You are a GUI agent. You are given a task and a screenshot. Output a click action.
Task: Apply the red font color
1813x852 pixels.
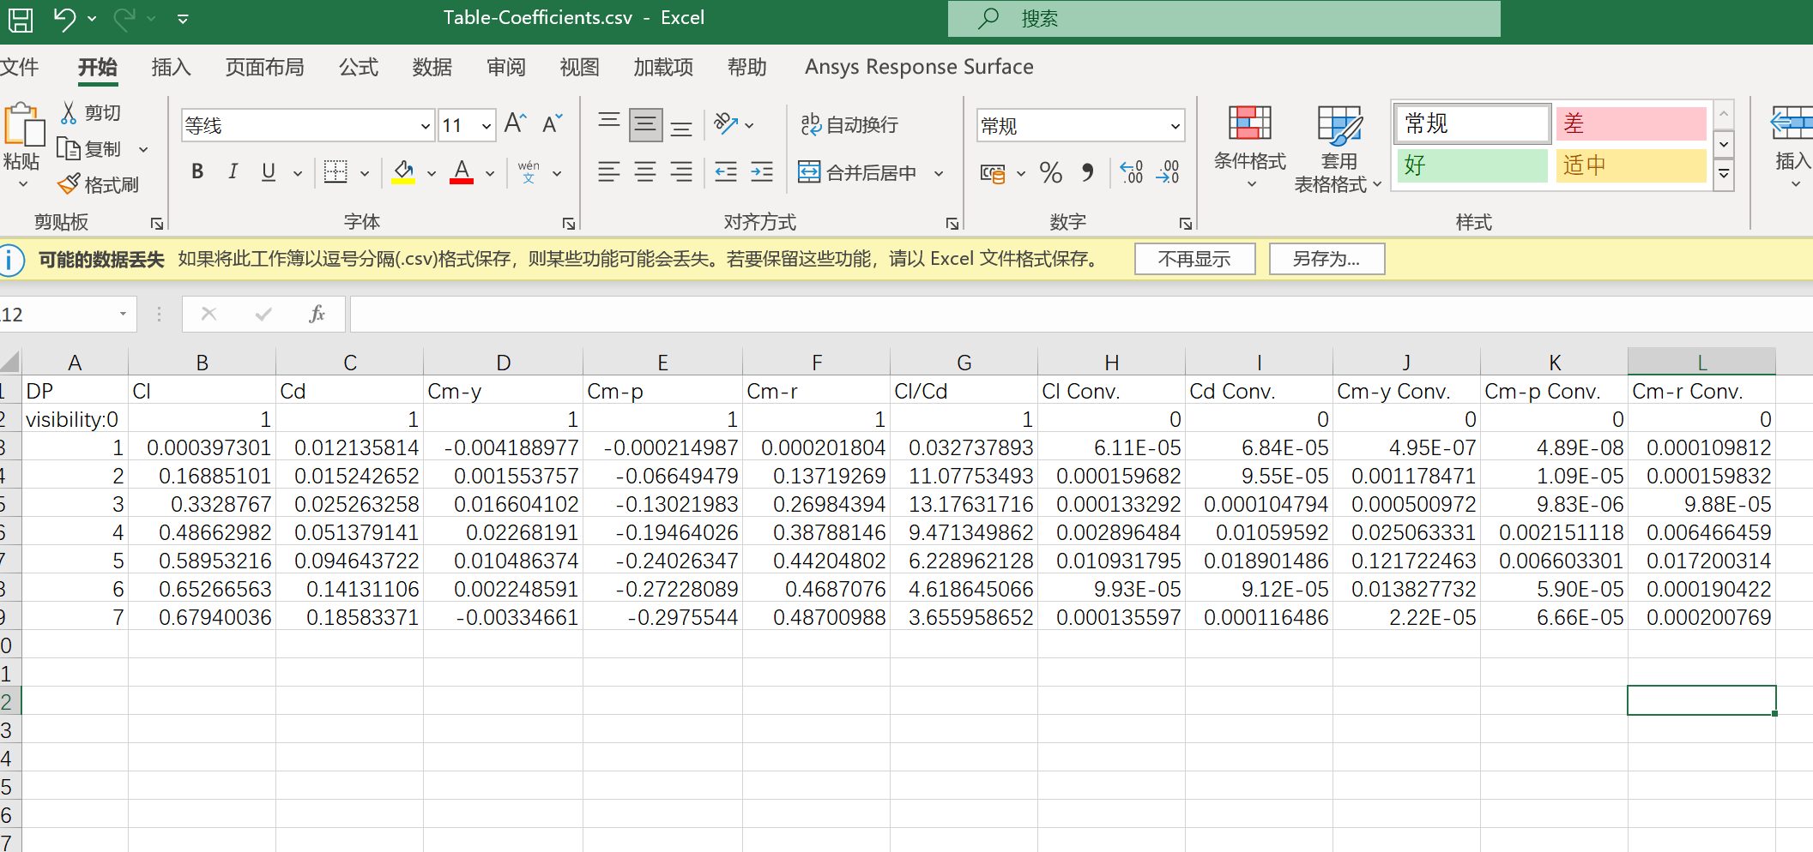tap(462, 172)
